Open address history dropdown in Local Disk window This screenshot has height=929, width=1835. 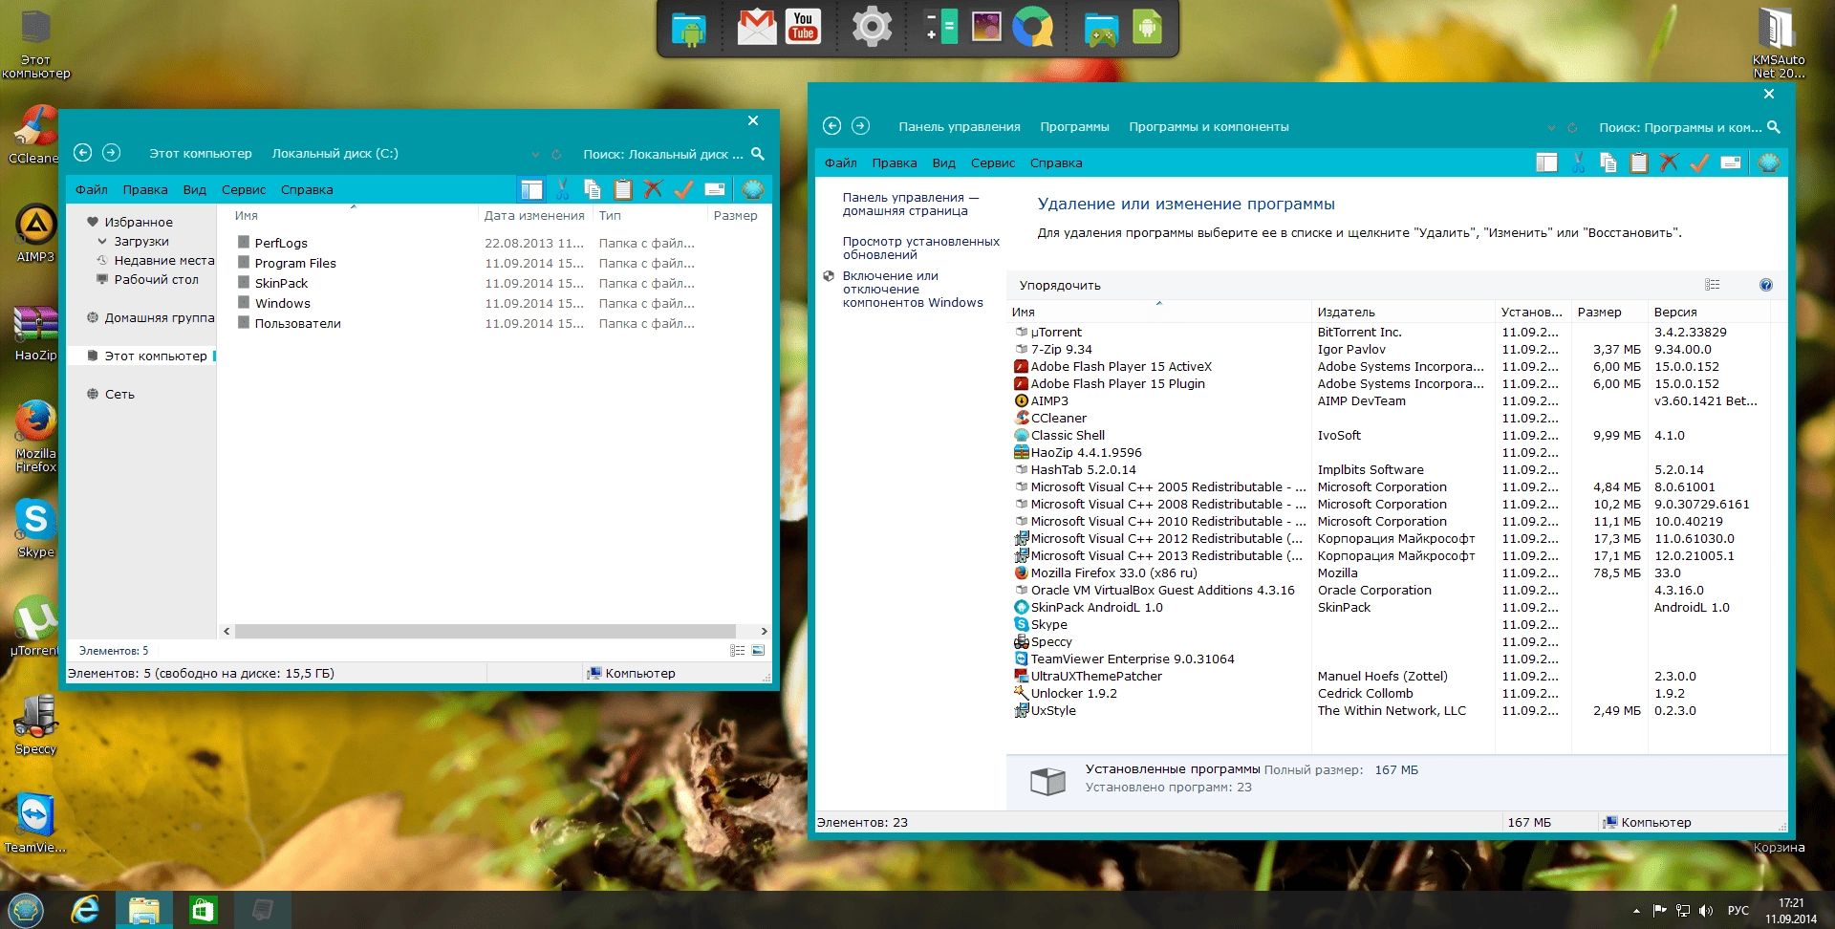535,154
